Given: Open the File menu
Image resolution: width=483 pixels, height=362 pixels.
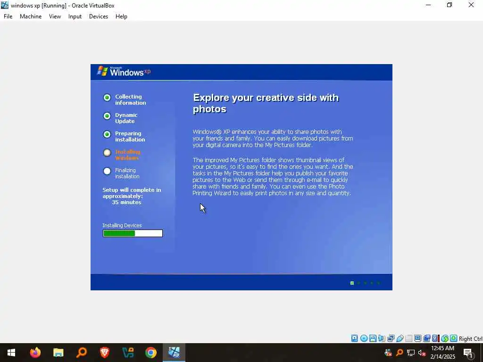Looking at the screenshot, I should coord(8,16).
